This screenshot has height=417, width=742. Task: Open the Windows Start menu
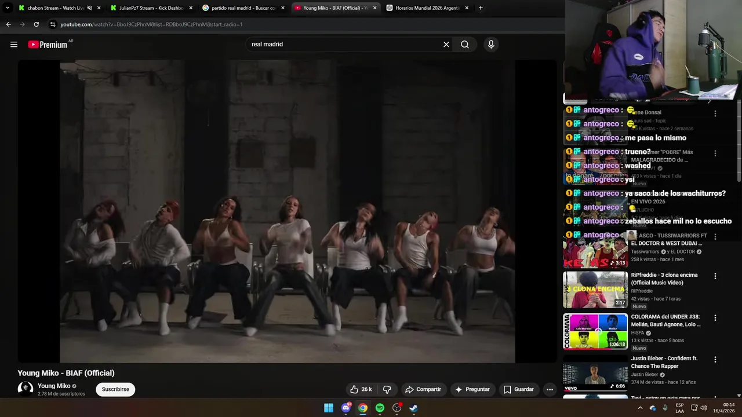(x=329, y=408)
